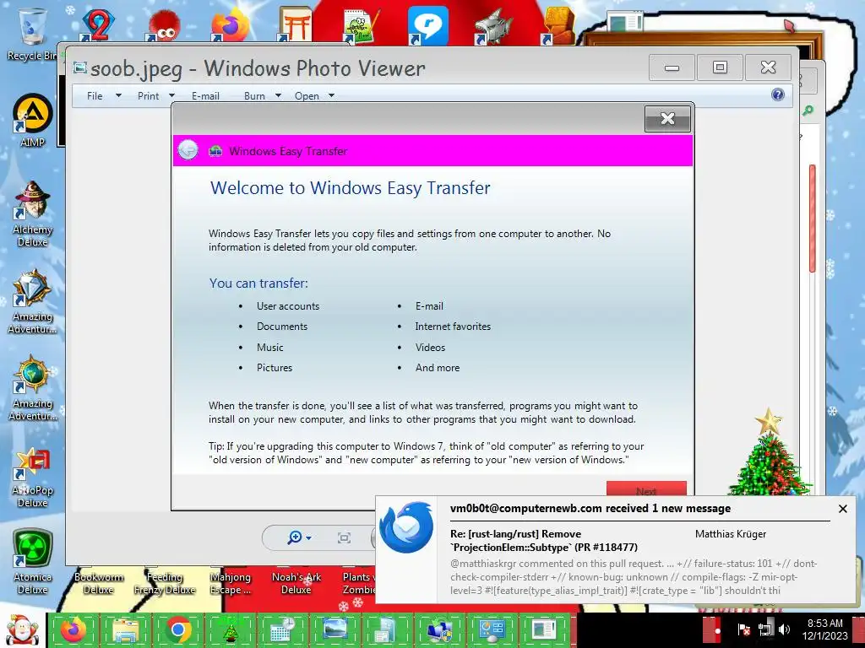Open Atomica Deluxe desktop shortcut
Viewport: 865px width, 648px height.
tap(33, 562)
